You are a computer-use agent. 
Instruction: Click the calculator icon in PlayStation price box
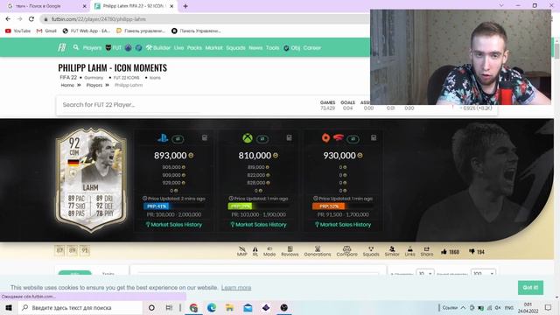[205, 137]
